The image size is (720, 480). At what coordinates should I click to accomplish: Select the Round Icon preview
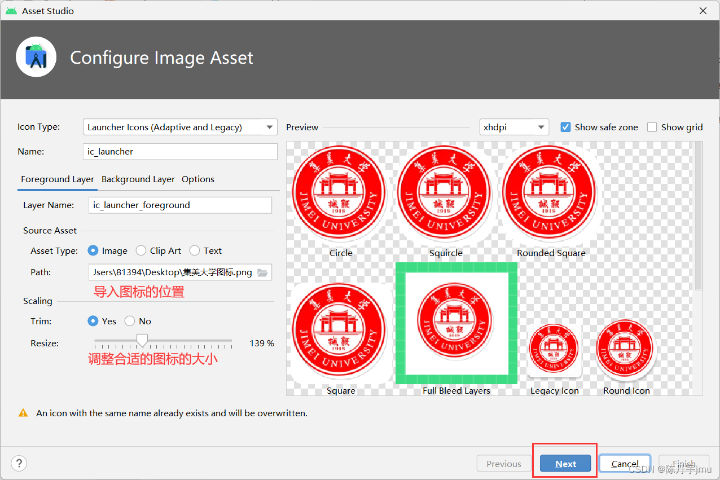(x=626, y=349)
